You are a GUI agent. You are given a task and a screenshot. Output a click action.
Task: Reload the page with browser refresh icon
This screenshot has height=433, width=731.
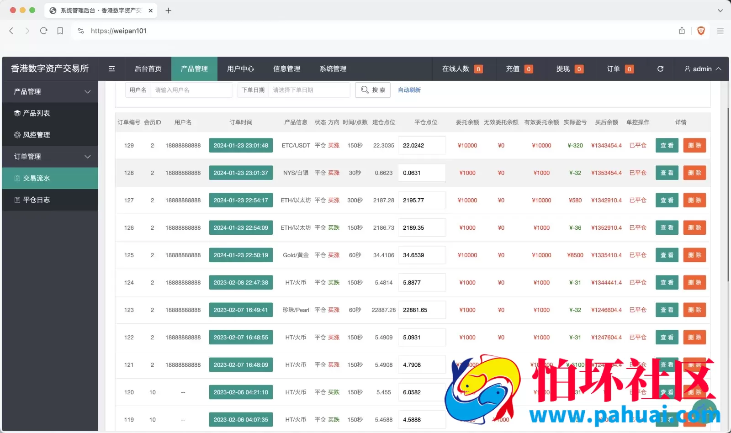coord(43,31)
